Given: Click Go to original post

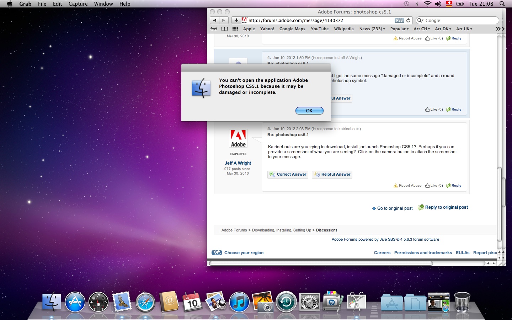Looking at the screenshot, I should coord(392,208).
